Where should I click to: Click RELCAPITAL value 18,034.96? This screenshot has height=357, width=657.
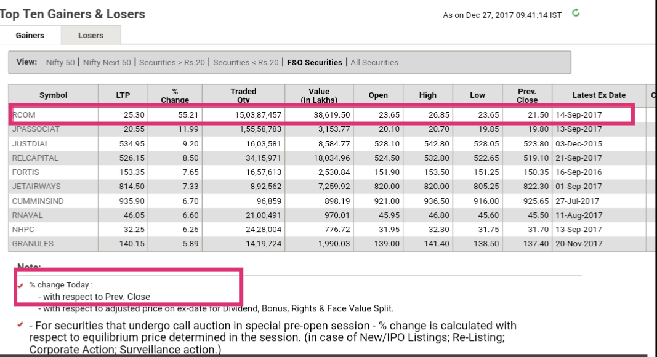(x=331, y=158)
